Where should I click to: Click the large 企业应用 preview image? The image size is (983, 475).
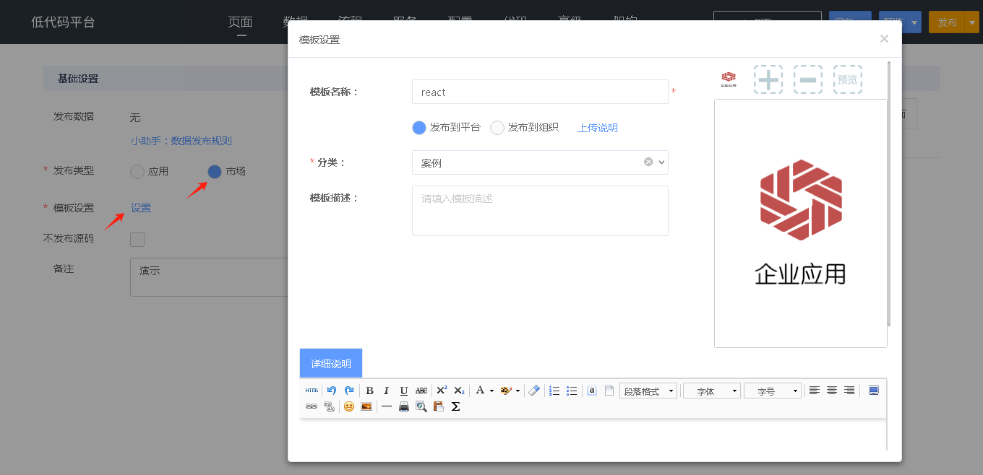point(801,223)
